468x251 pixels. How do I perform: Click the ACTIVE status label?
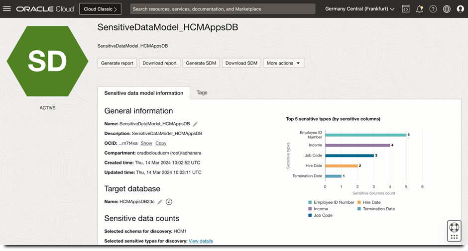[47, 108]
